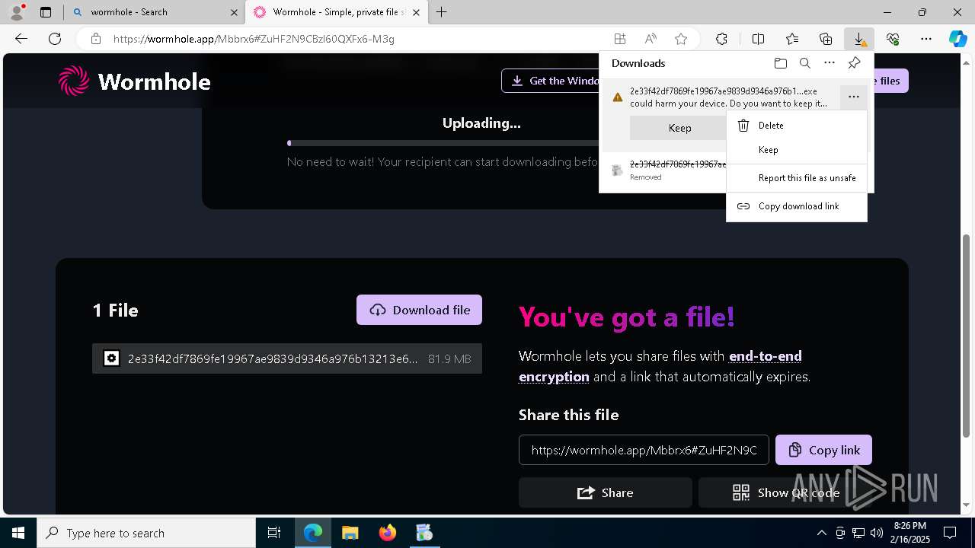
Task: Open Browser essentials icon
Action: 893,39
